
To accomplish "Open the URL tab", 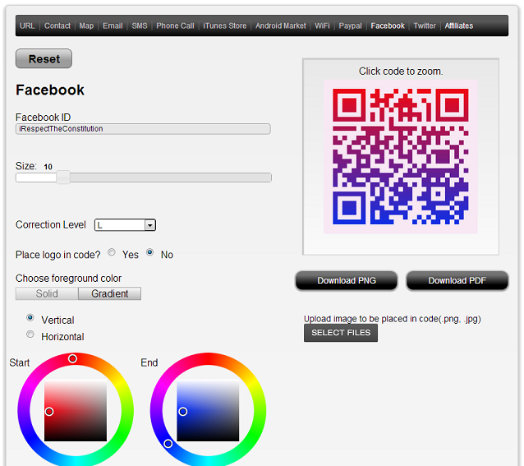I will click(x=27, y=25).
